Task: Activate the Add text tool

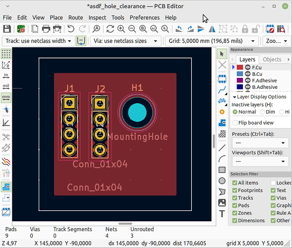Action: click(x=222, y=214)
